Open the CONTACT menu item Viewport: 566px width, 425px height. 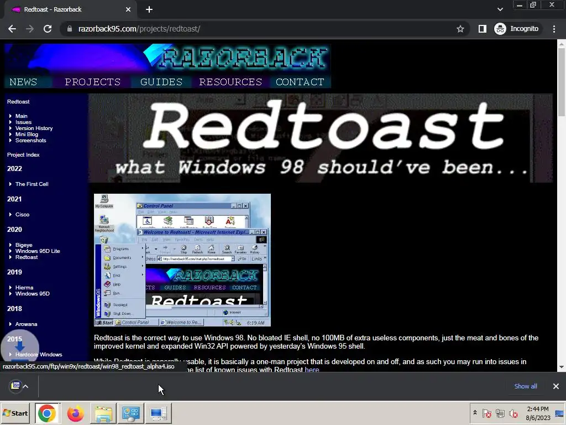(300, 82)
